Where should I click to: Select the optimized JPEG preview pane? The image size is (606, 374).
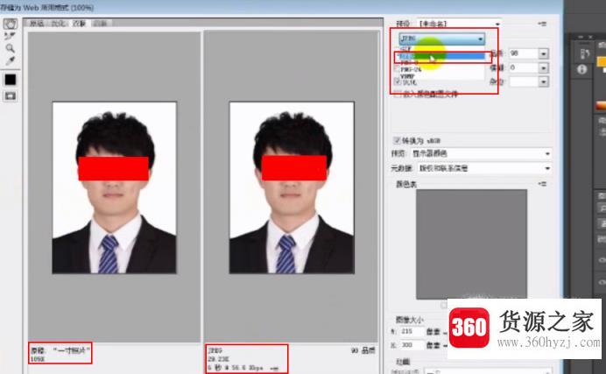(x=292, y=187)
